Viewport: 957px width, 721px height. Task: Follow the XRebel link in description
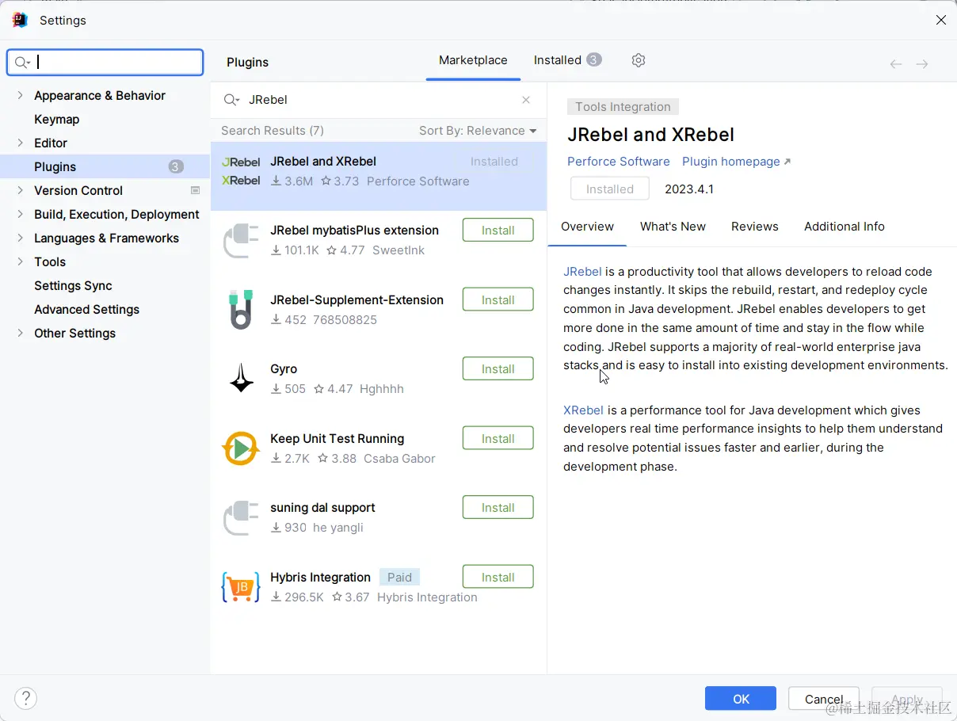pyautogui.click(x=584, y=410)
